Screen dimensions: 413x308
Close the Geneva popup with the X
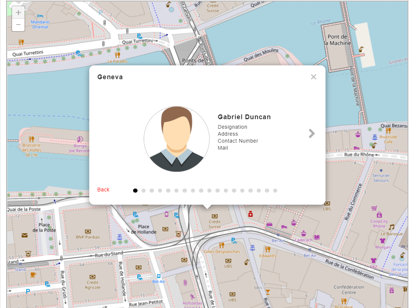tap(313, 77)
